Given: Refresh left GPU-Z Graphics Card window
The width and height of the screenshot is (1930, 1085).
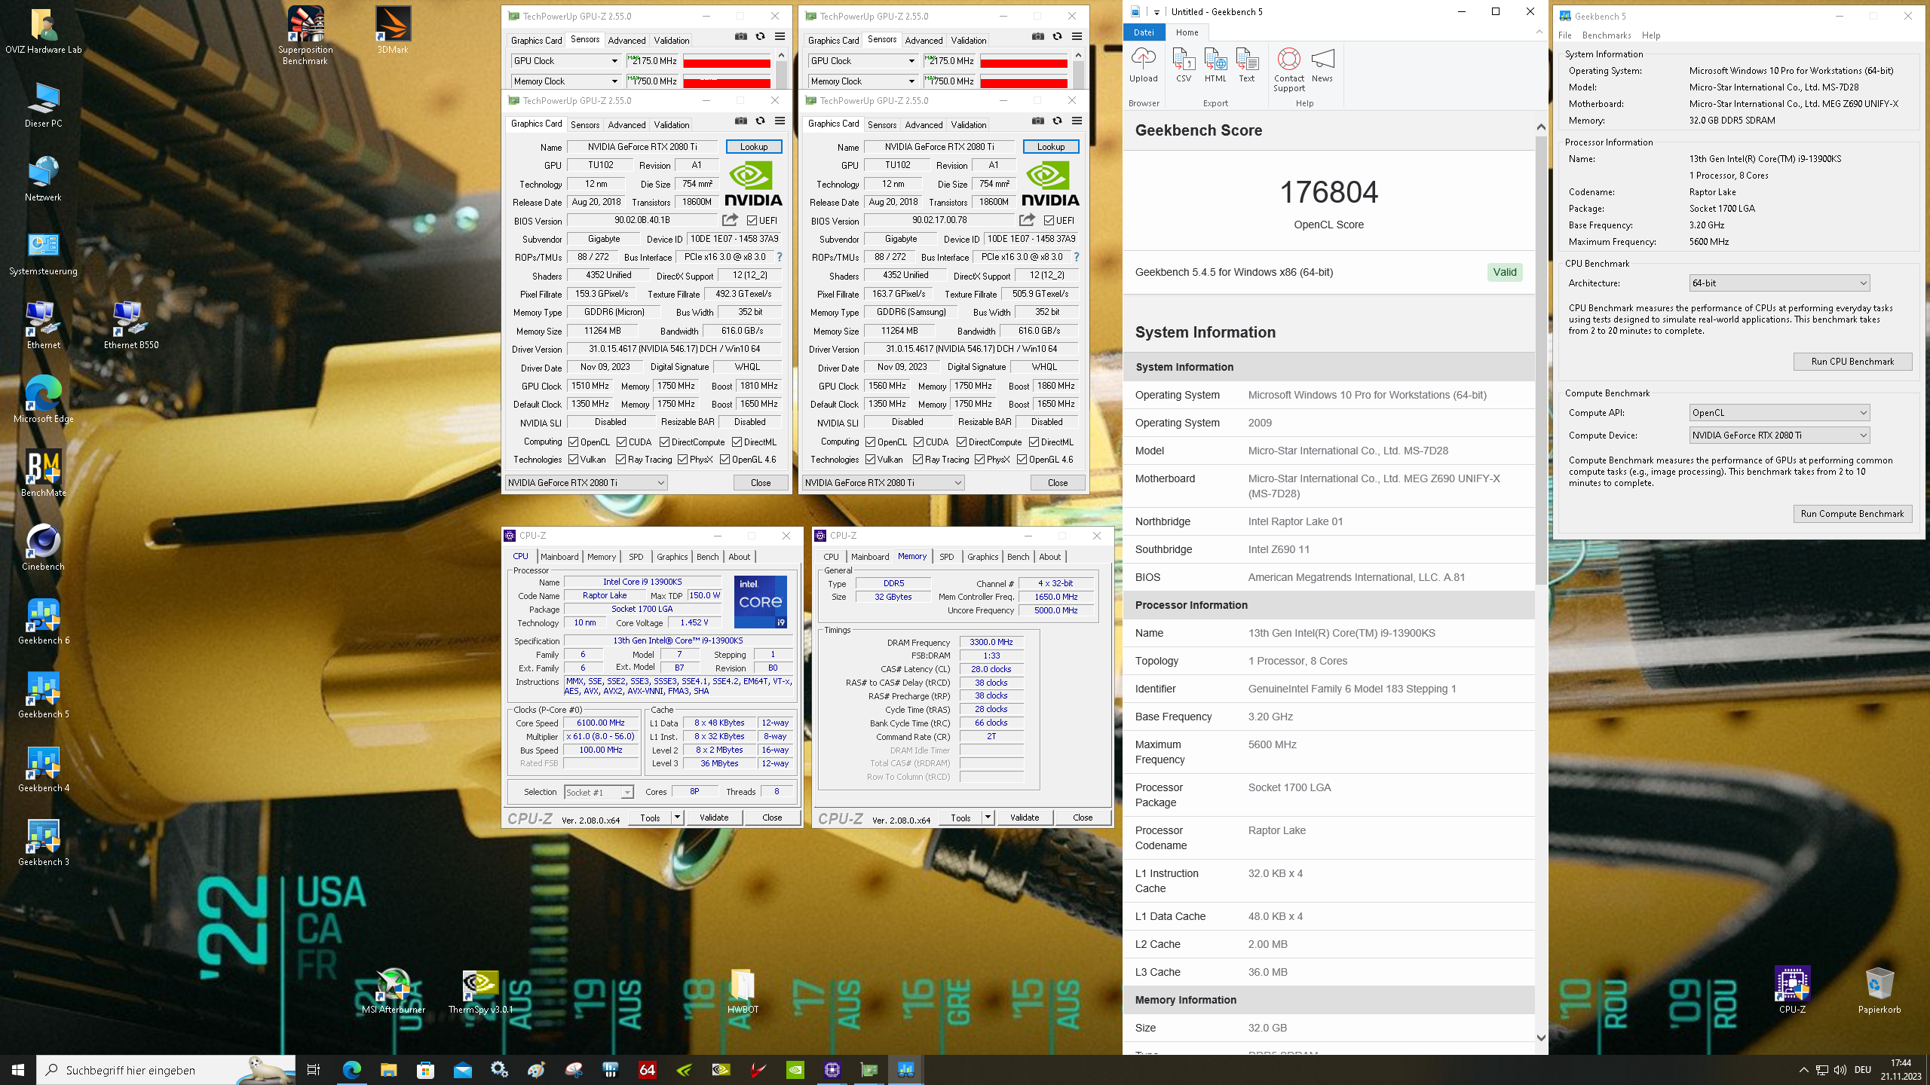Looking at the screenshot, I should pyautogui.click(x=760, y=121).
